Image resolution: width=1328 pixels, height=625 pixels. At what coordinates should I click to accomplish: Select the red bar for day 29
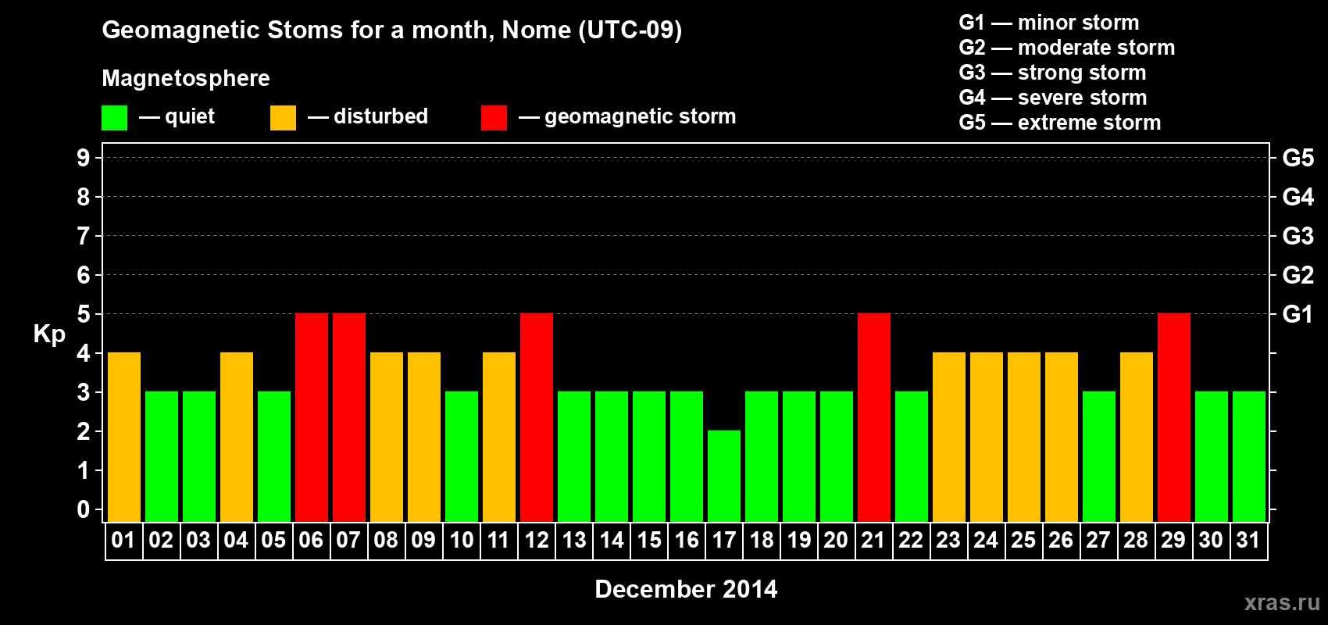click(x=1174, y=417)
